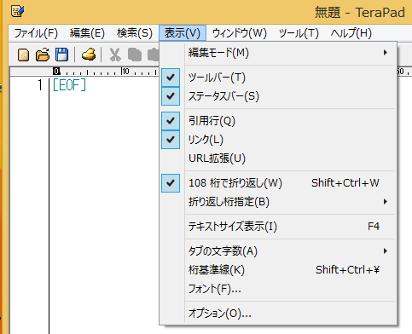Uncheck ツールバー(T) in the view menu
The height and width of the screenshot is (334, 412).
[x=279, y=78]
